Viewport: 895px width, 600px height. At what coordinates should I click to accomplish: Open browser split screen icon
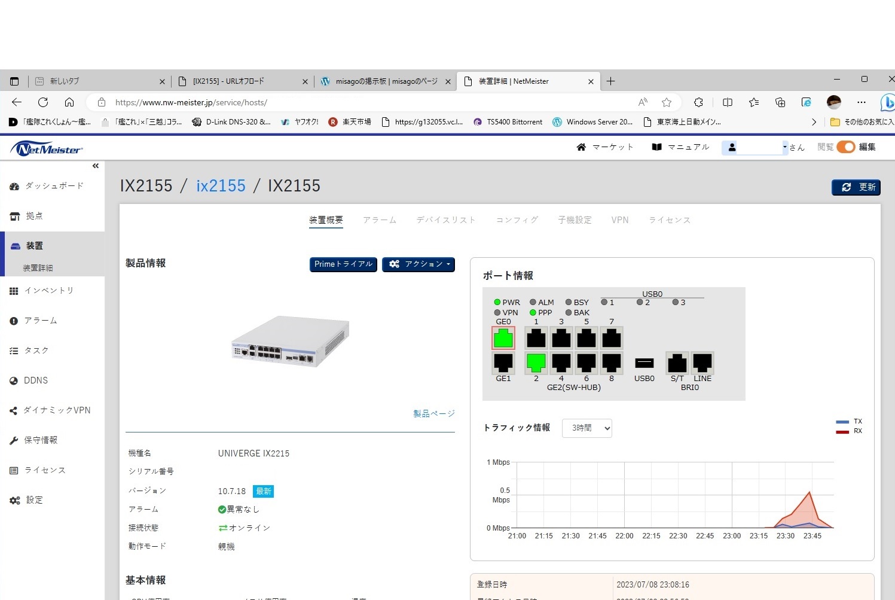[x=728, y=102]
